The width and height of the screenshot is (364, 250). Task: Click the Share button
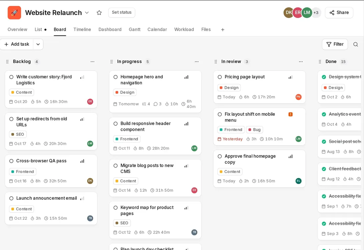339,13
